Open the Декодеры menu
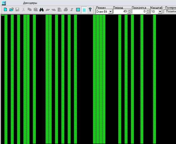The image size is (176, 144). point(30,3)
